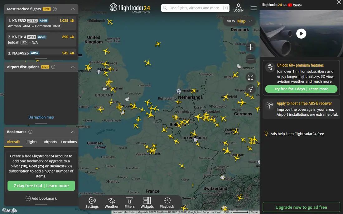Click the XY832 flight number tag
Image resolution: width=343 pixels, height=214 pixels.
pos(32,21)
